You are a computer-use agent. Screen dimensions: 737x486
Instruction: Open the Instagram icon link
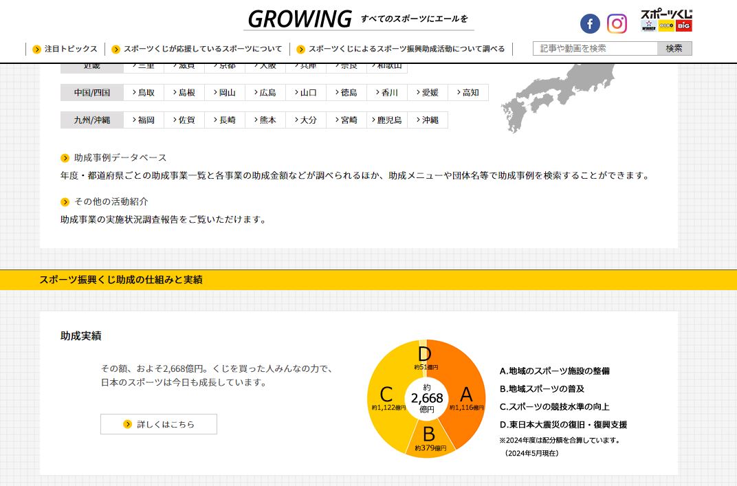[x=617, y=24]
